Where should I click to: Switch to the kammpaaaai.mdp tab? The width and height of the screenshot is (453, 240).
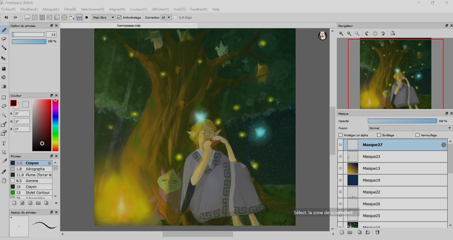129,26
